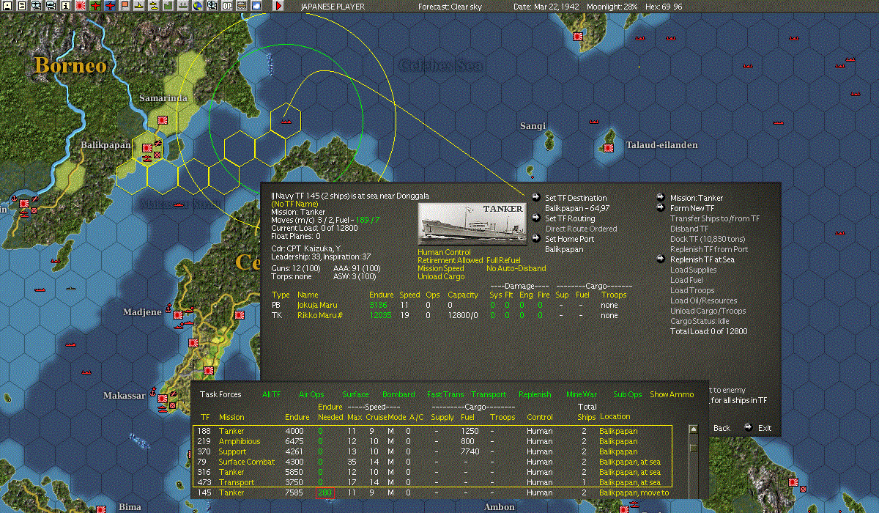
Task: Open the info 'i' toolbar icon
Action: tap(65, 5)
